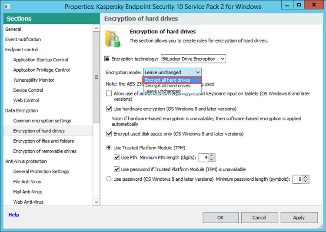Open the General section
Screen dimensions: 326x232
point(48,29)
